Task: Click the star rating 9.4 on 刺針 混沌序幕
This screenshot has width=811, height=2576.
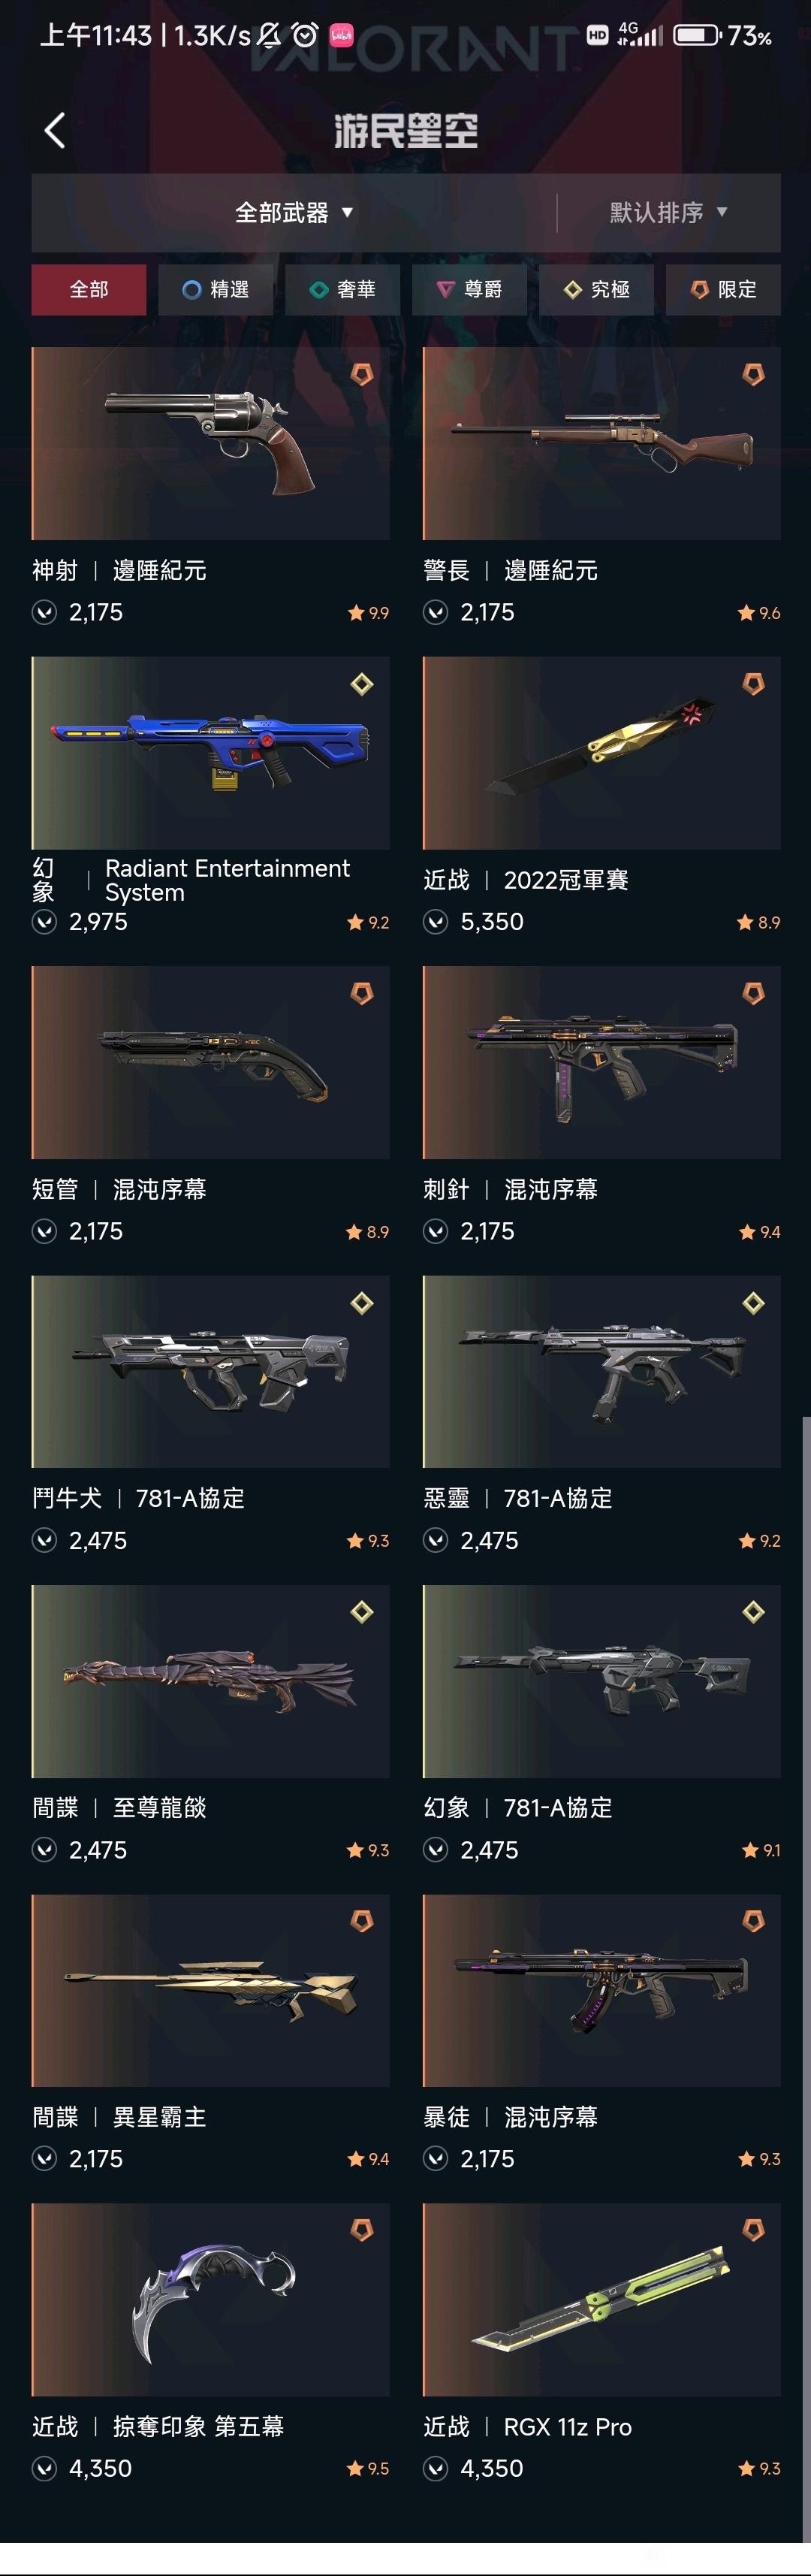Action: pyautogui.click(x=759, y=1232)
